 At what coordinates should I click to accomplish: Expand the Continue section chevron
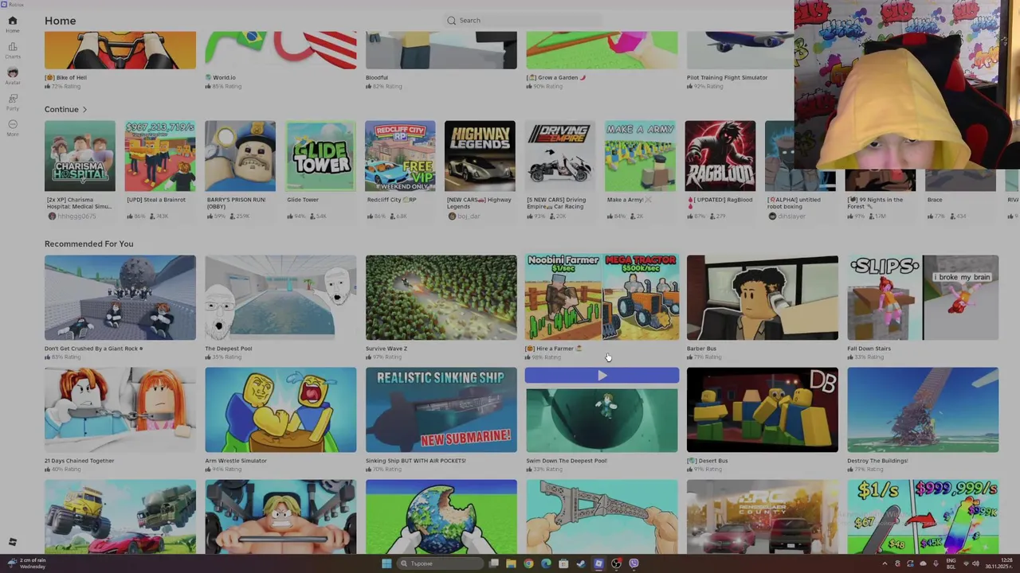(x=84, y=109)
